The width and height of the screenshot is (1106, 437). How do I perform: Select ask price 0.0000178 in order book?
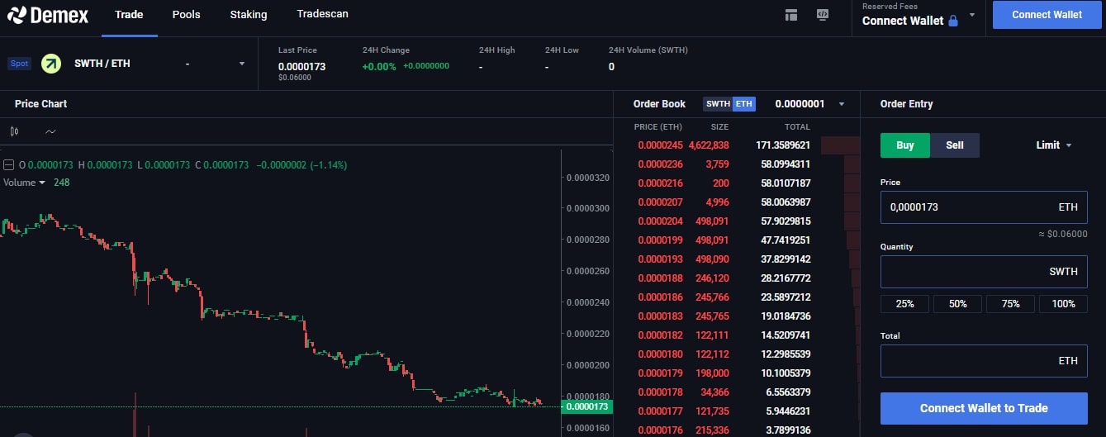pyautogui.click(x=661, y=392)
